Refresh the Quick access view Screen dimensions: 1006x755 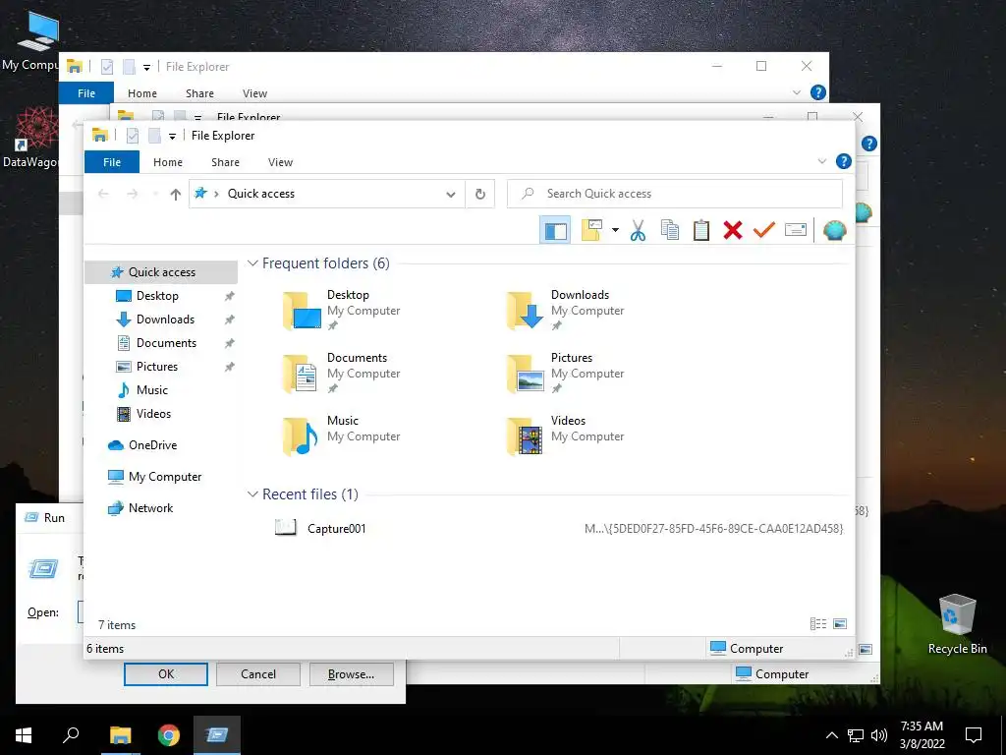pyautogui.click(x=479, y=194)
